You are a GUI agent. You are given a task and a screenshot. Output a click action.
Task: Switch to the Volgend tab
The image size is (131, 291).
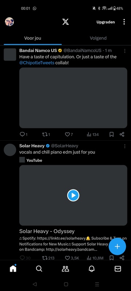(x=98, y=38)
